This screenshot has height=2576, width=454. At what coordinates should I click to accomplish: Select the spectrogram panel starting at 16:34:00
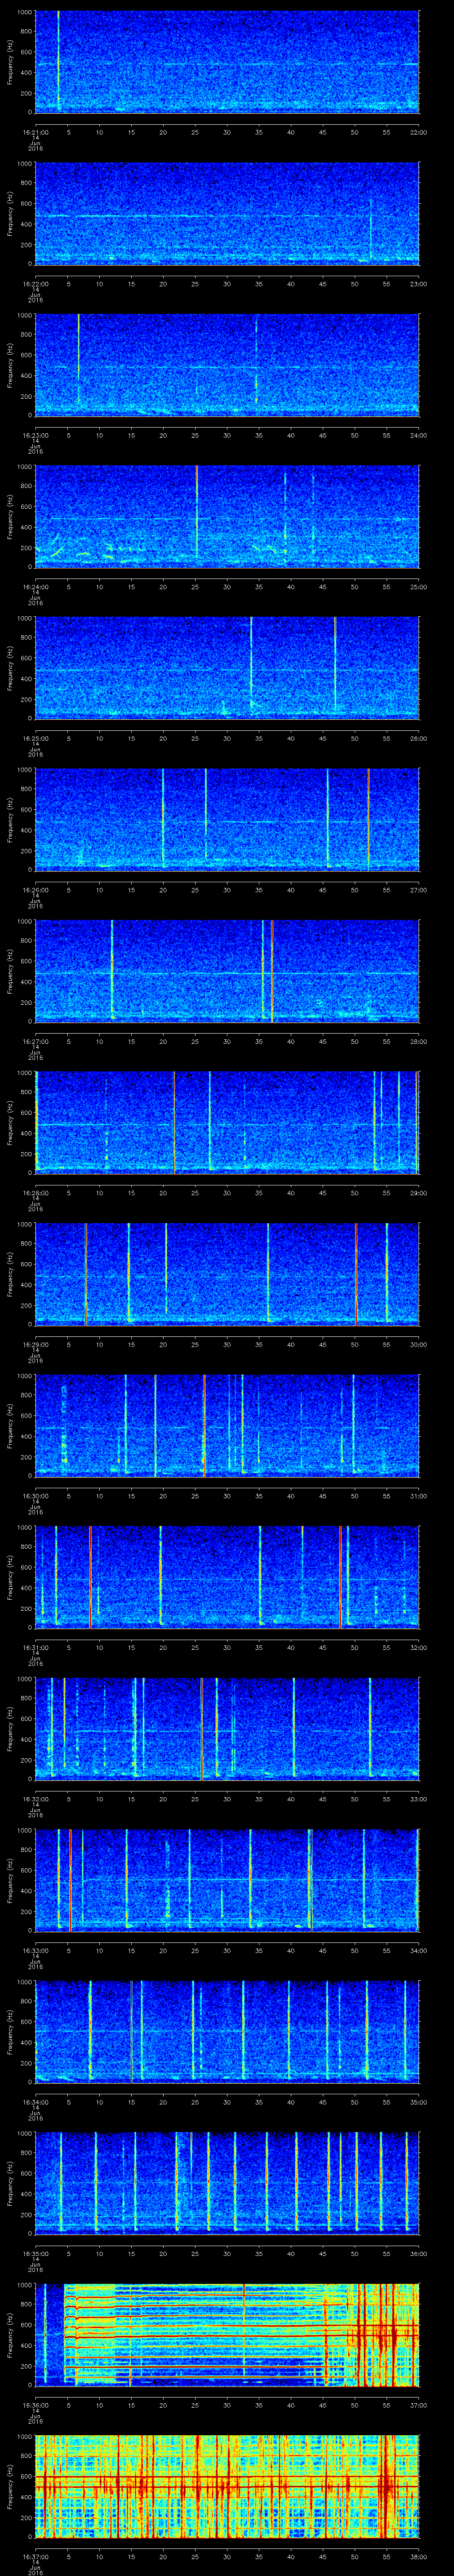point(227,2032)
